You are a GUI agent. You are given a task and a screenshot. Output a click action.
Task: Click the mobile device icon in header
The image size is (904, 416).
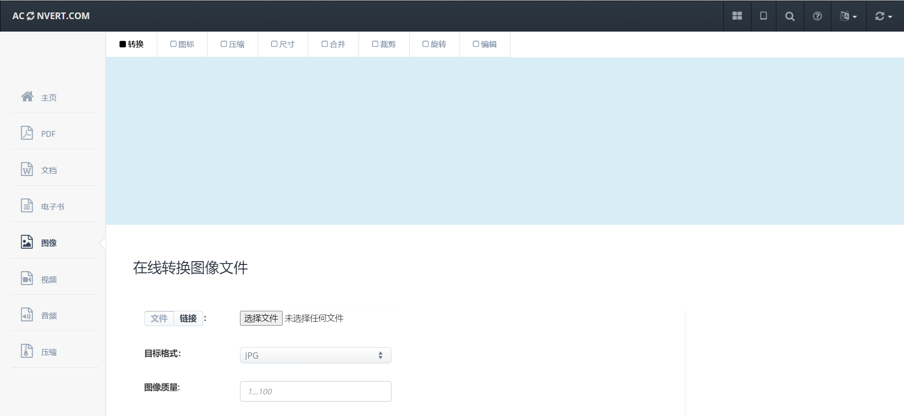[763, 16]
